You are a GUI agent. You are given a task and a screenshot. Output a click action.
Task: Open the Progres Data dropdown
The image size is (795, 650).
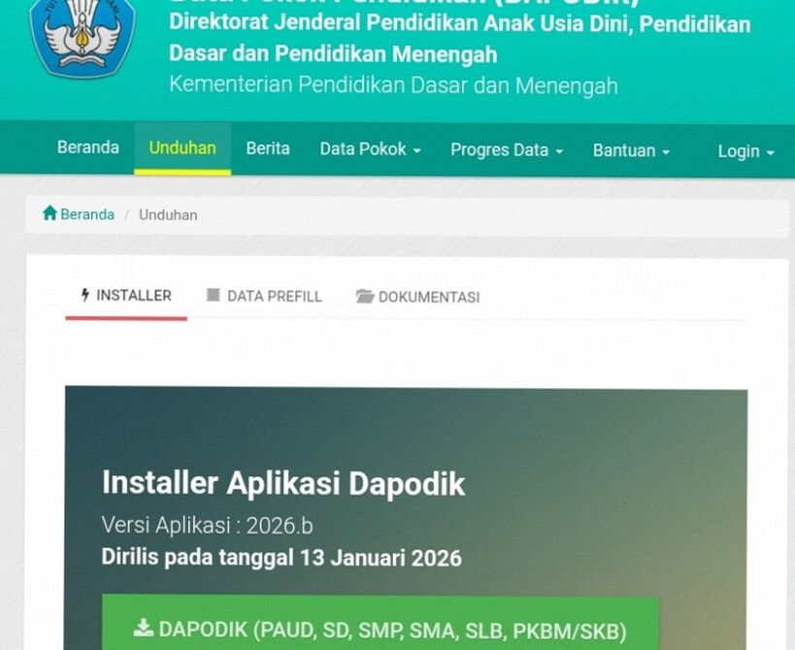[x=506, y=149]
